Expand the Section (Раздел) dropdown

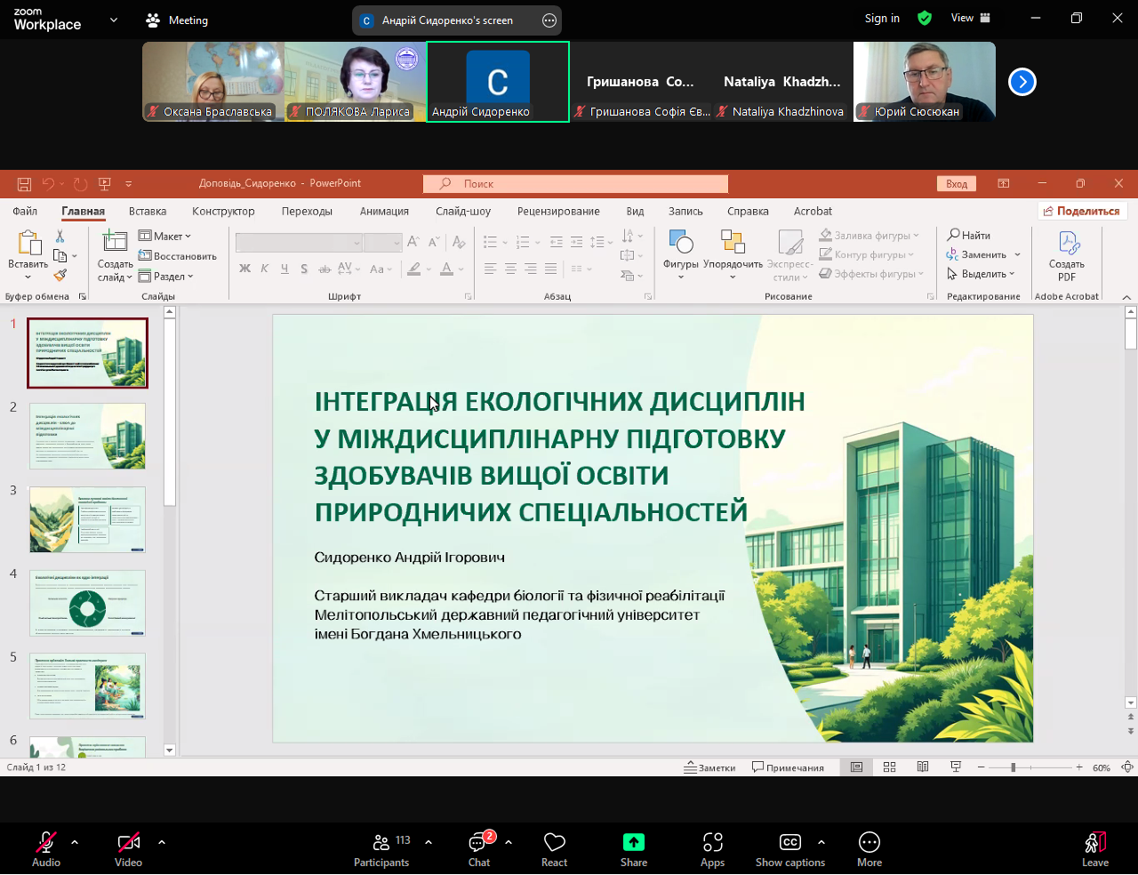click(x=166, y=277)
